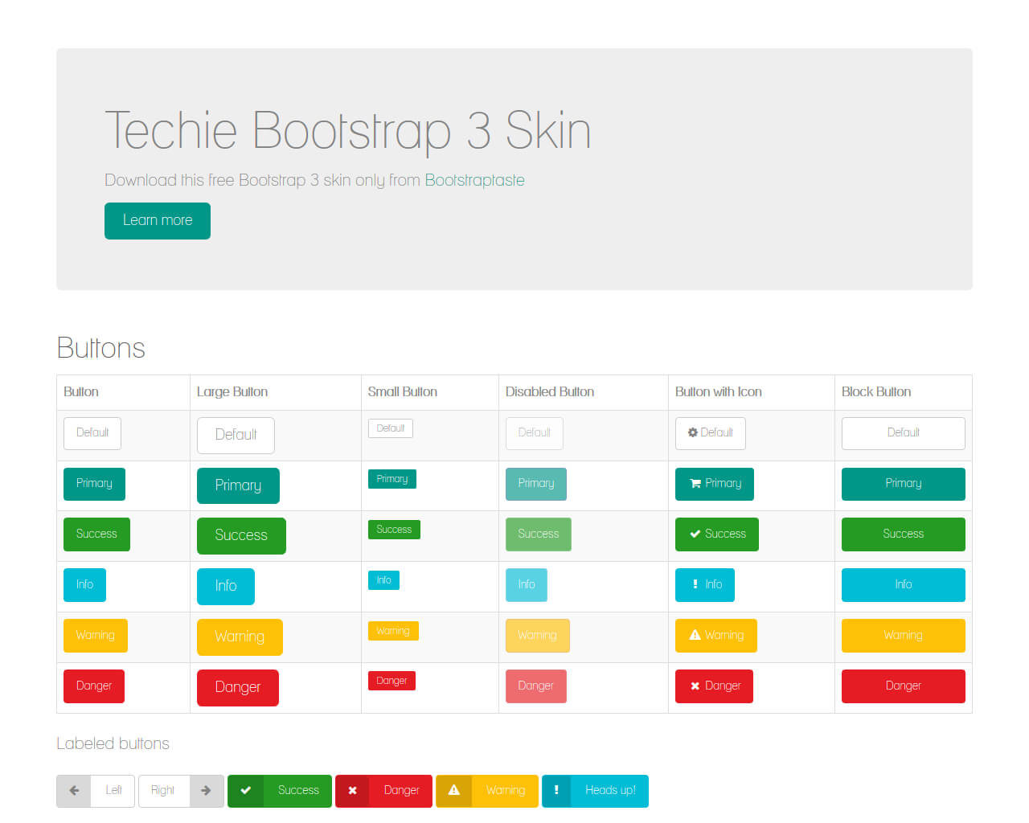Click the disabled Danger button
The height and width of the screenshot is (823, 1029).
pos(536,686)
